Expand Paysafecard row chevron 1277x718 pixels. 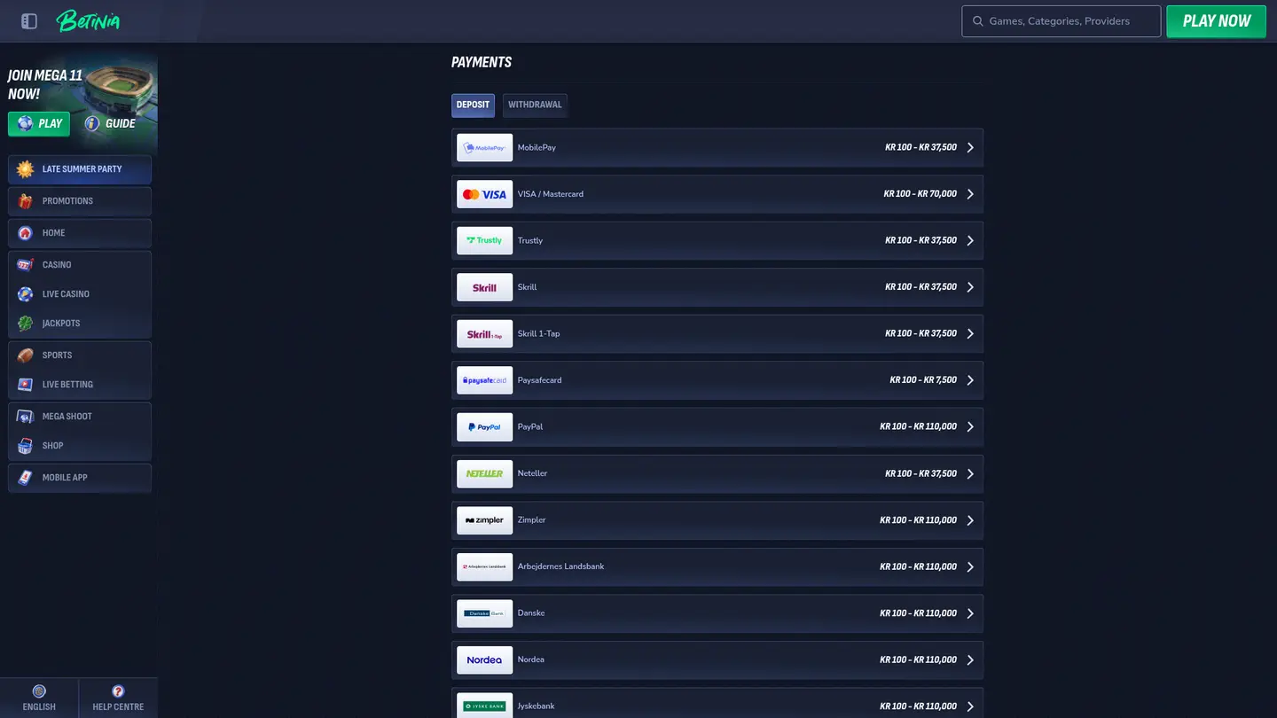(x=970, y=380)
